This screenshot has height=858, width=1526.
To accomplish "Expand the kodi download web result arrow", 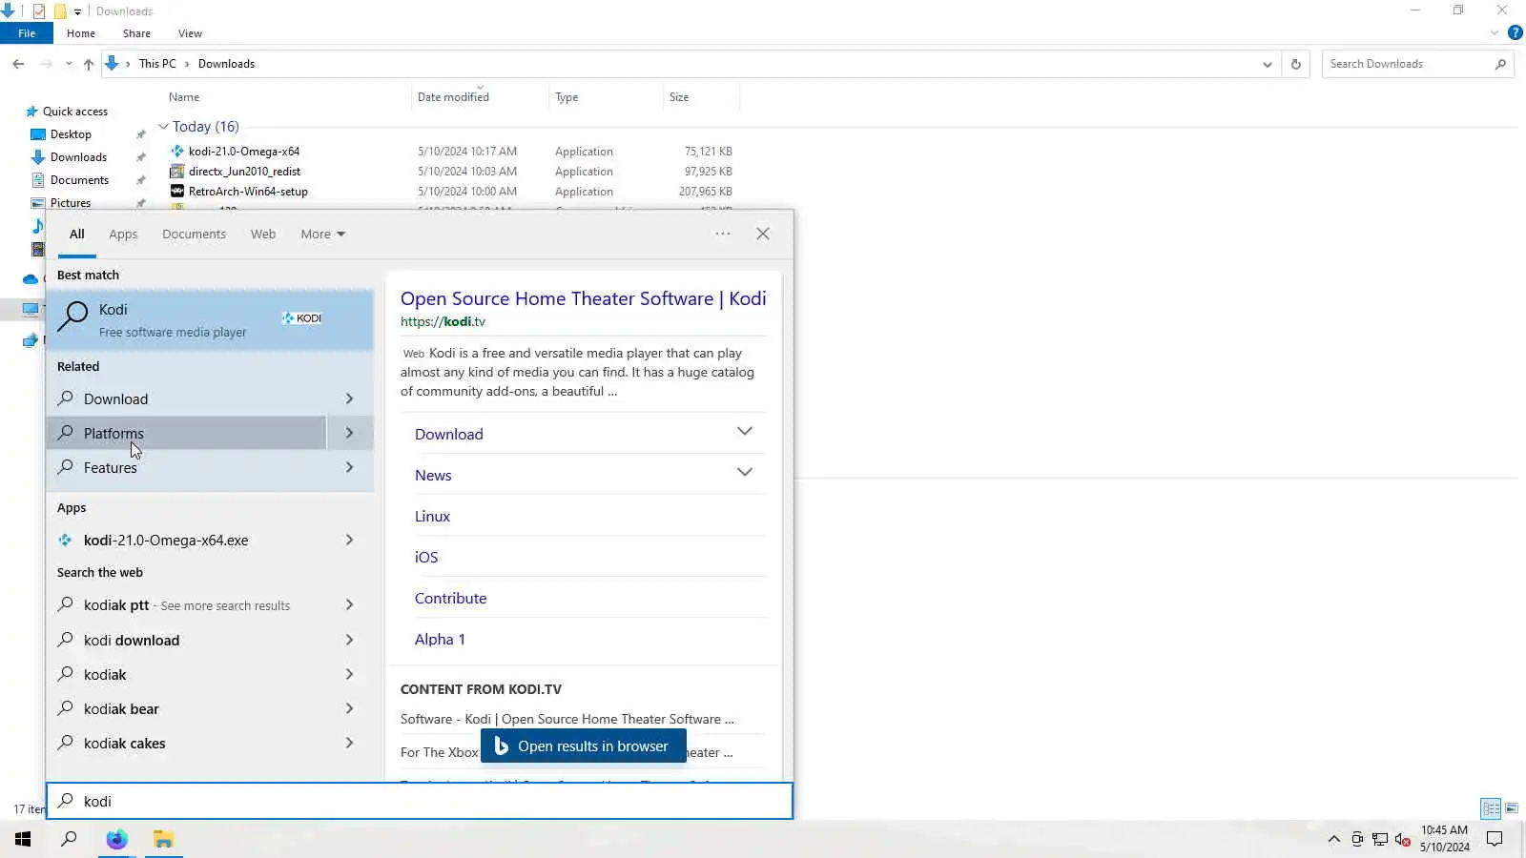I will (349, 640).
